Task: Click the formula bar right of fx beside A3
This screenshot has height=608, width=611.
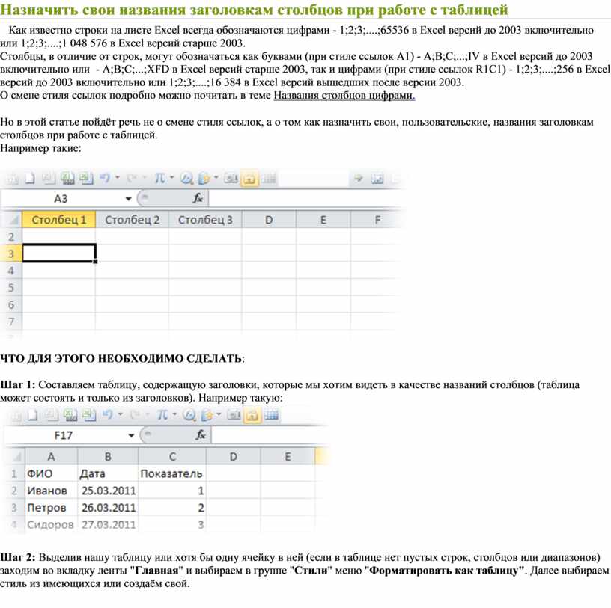Action: pos(300,199)
